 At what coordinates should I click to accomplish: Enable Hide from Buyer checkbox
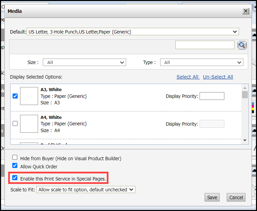click(15, 157)
